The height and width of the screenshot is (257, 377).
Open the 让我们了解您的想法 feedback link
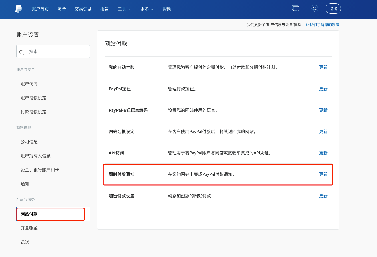pyautogui.click(x=322, y=25)
